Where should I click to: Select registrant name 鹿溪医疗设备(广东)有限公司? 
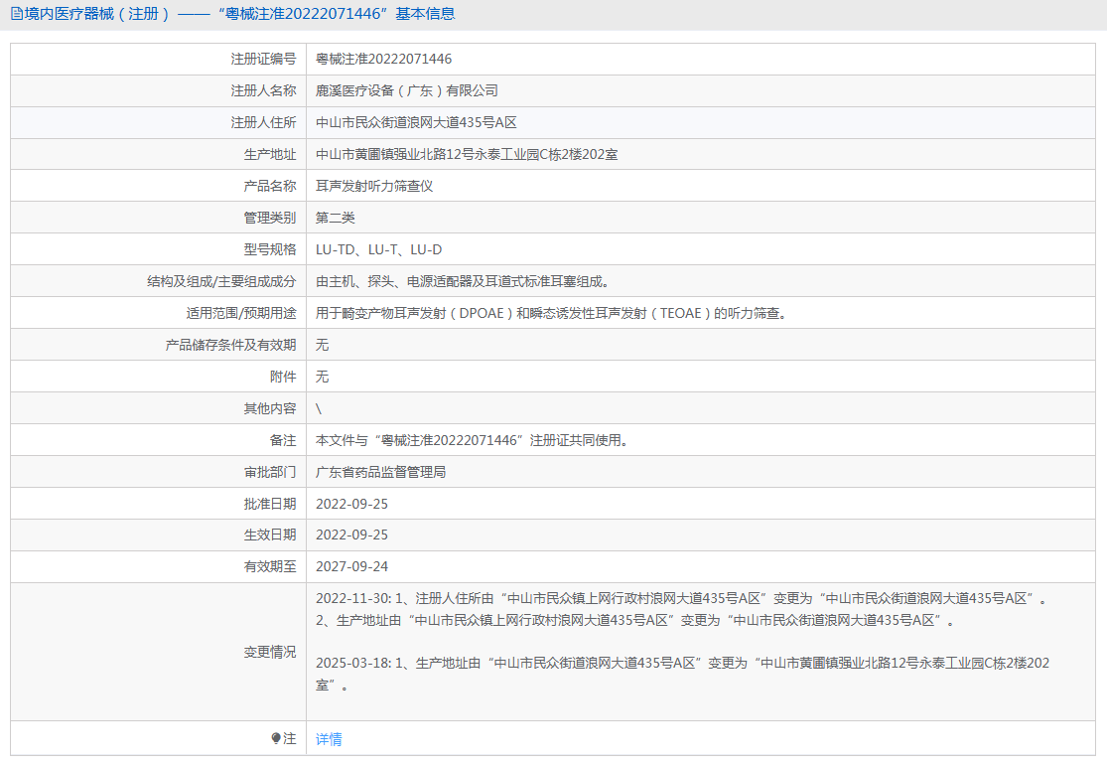click(407, 90)
